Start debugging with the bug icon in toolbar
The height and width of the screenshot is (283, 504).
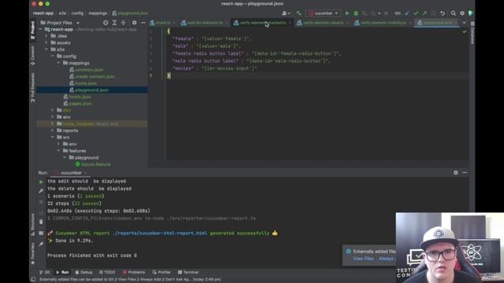click(356, 13)
